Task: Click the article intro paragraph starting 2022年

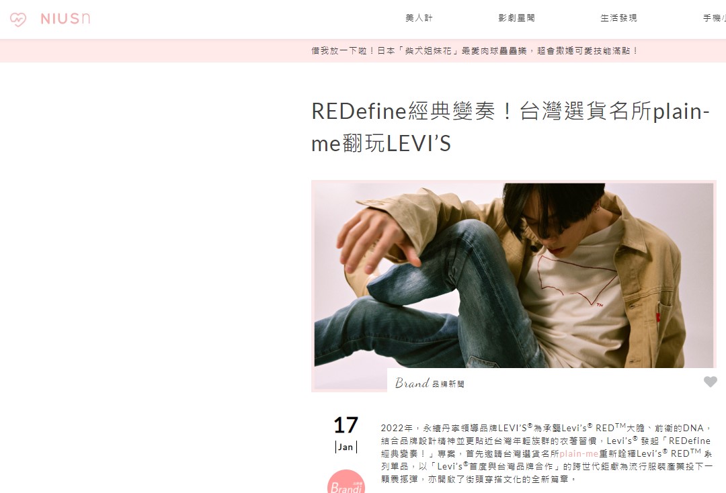Action: (x=547, y=453)
